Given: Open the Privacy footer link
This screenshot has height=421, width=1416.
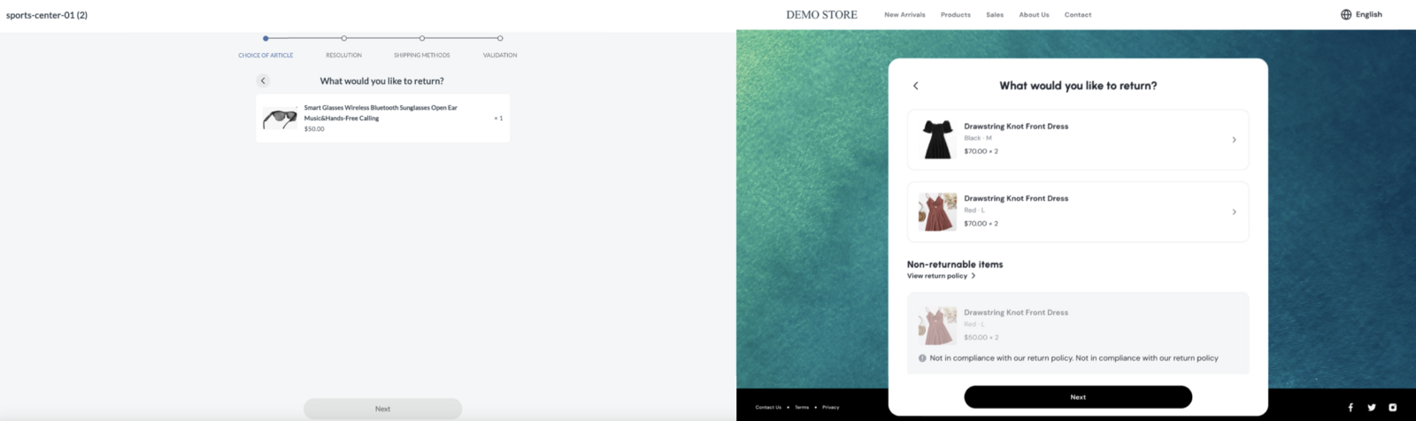Looking at the screenshot, I should [x=831, y=408].
